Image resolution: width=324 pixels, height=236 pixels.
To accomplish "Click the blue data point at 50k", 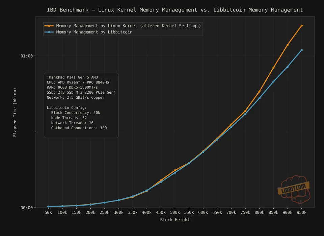I will pyautogui.click(x=48, y=207).
